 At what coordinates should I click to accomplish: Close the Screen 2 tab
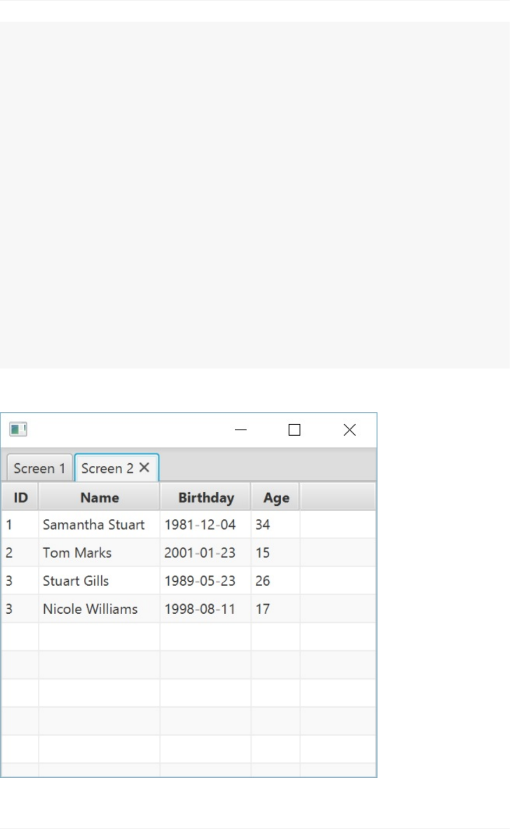(x=144, y=468)
